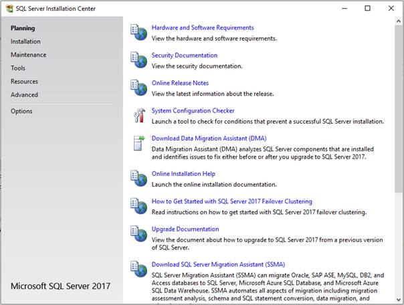Screen dimensions: 404x305
Task: Click the Online Release Notes icon
Action: (138, 88)
